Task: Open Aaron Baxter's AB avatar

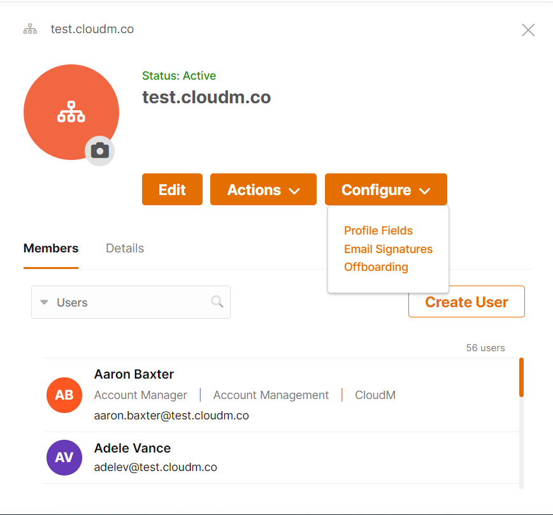Action: 64,395
